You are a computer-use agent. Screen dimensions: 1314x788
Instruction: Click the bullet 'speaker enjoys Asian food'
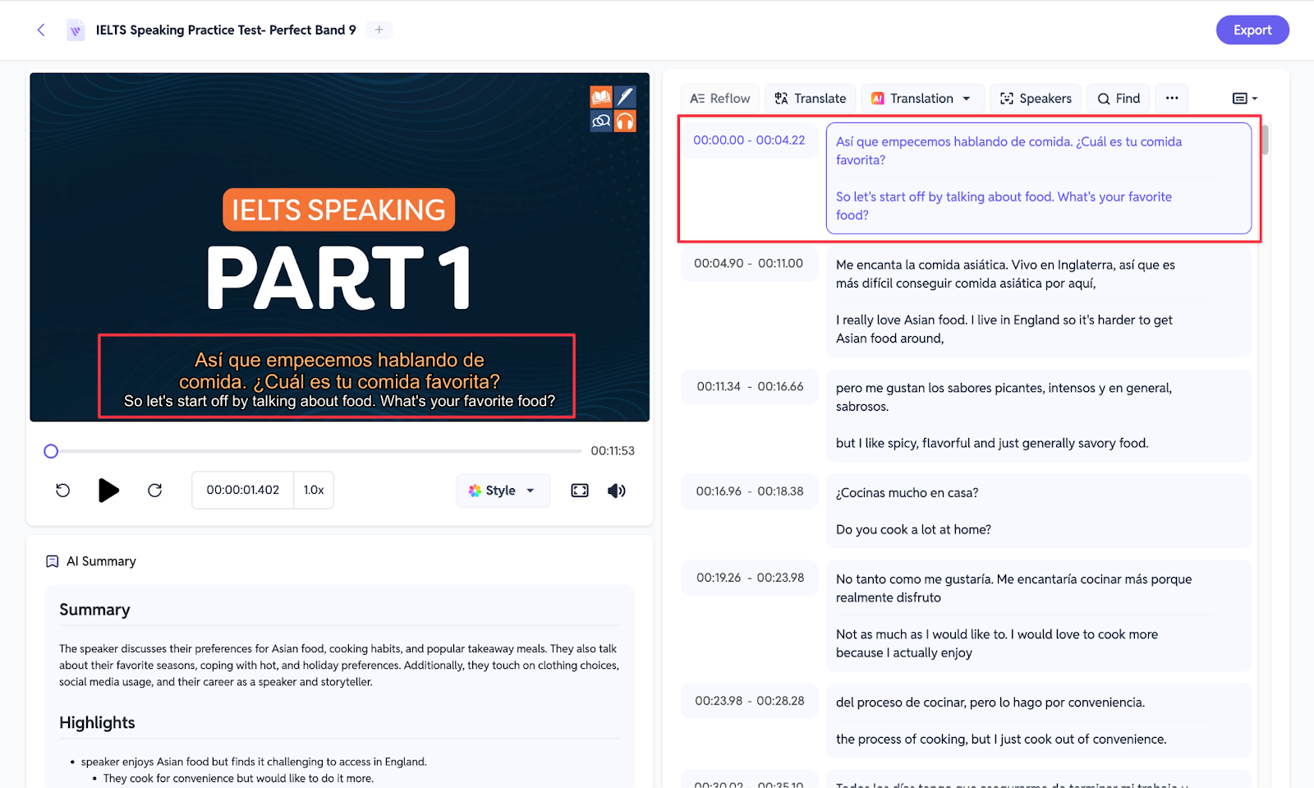click(x=254, y=762)
